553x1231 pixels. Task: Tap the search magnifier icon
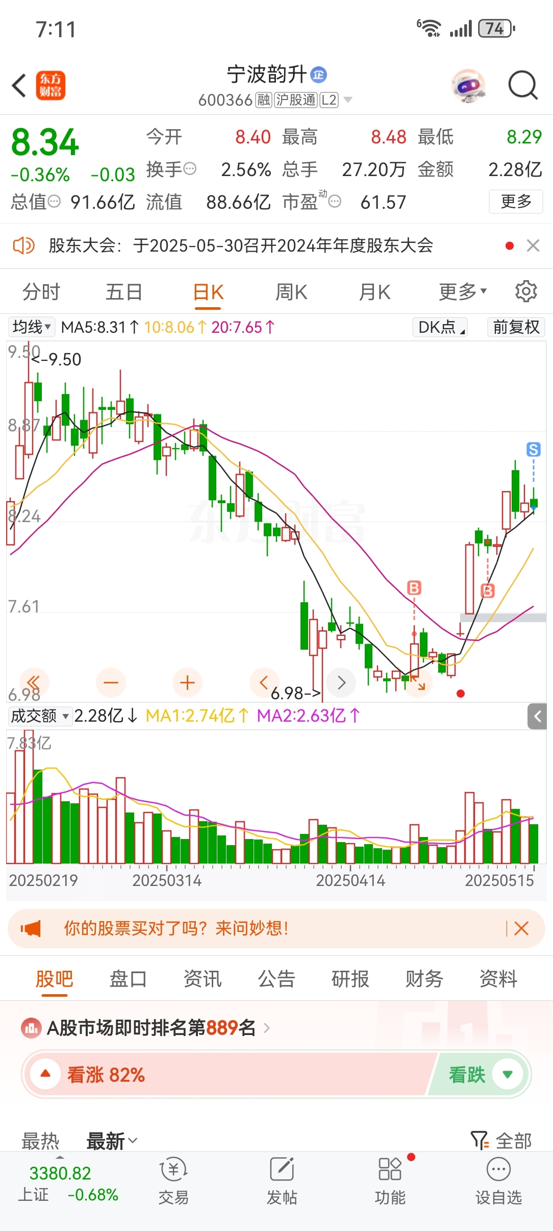coord(523,85)
